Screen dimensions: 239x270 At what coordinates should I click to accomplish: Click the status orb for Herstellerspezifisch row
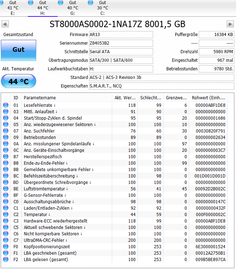coord(6,156)
